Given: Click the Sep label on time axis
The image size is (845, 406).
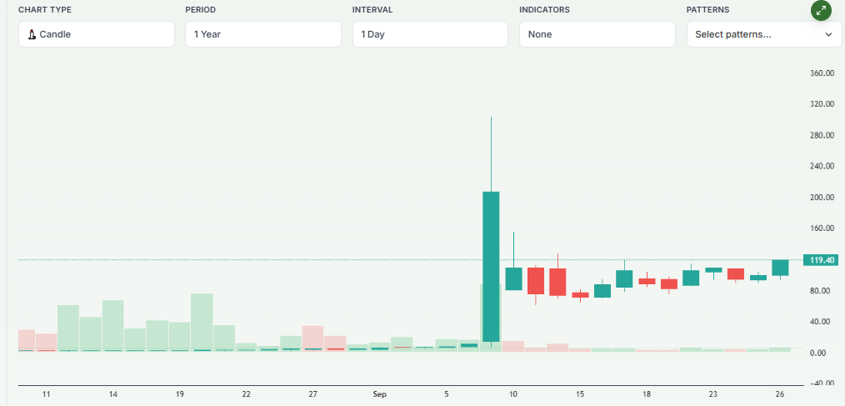Looking at the screenshot, I should pyautogui.click(x=380, y=393).
